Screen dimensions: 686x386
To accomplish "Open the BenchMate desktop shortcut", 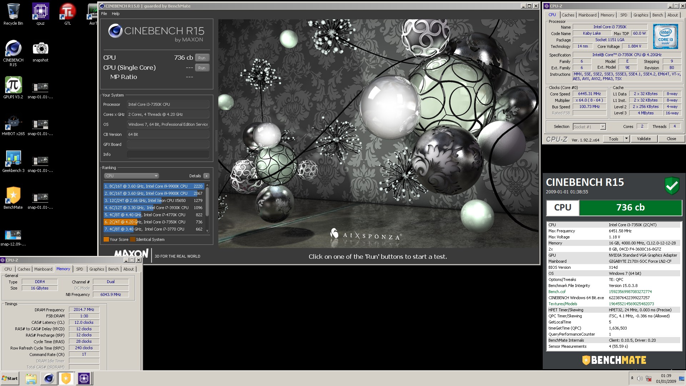I will point(13,198).
